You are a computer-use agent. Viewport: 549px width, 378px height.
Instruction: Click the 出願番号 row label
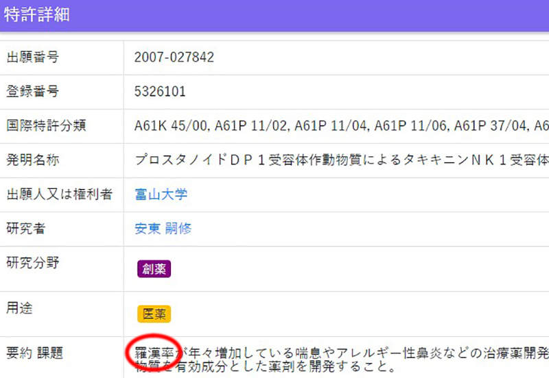point(32,58)
